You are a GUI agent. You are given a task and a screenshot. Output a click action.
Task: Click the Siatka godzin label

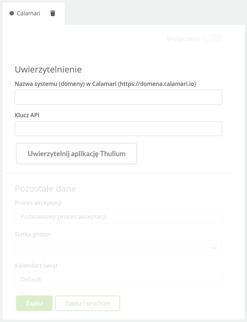(33, 234)
